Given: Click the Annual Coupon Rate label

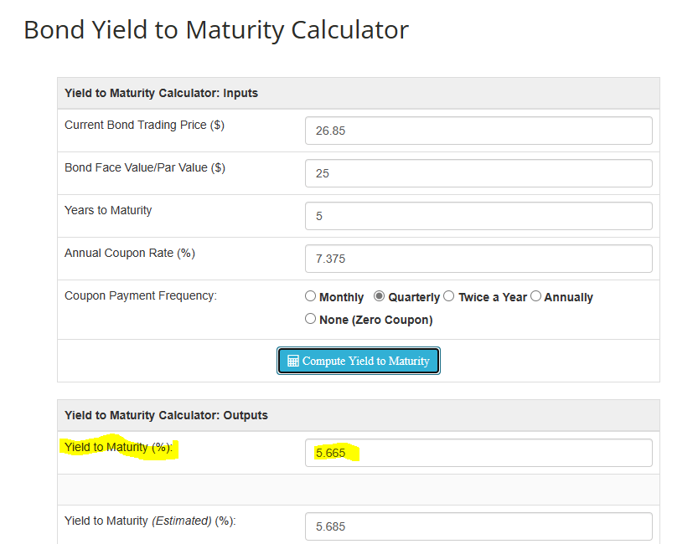Looking at the screenshot, I should (x=130, y=254).
